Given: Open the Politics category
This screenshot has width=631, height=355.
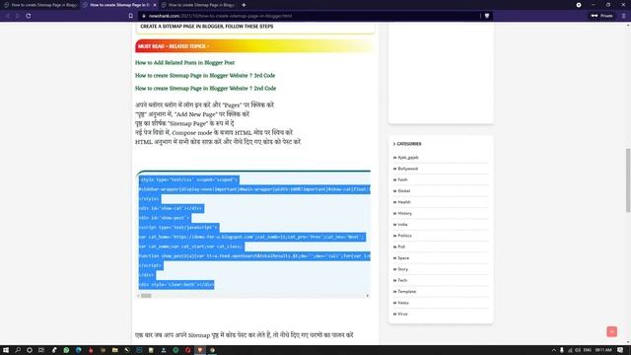Looking at the screenshot, I should coord(404,236).
